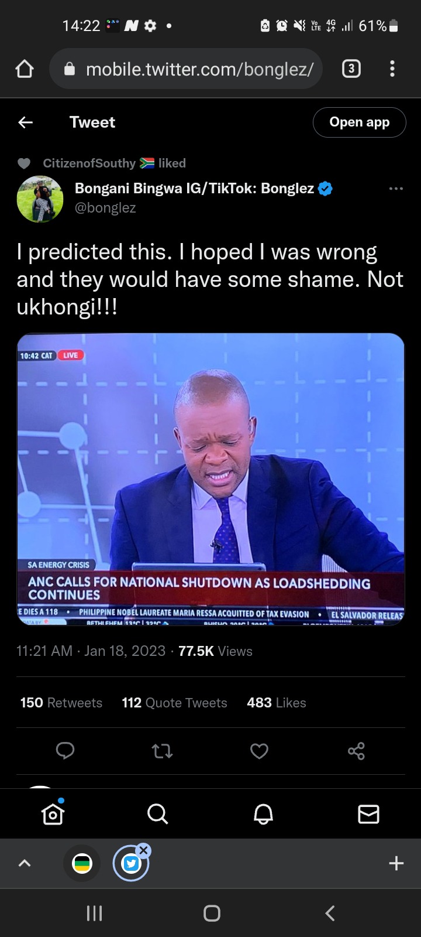
Task: Reply to the tweet via the comment icon
Action: point(65,751)
